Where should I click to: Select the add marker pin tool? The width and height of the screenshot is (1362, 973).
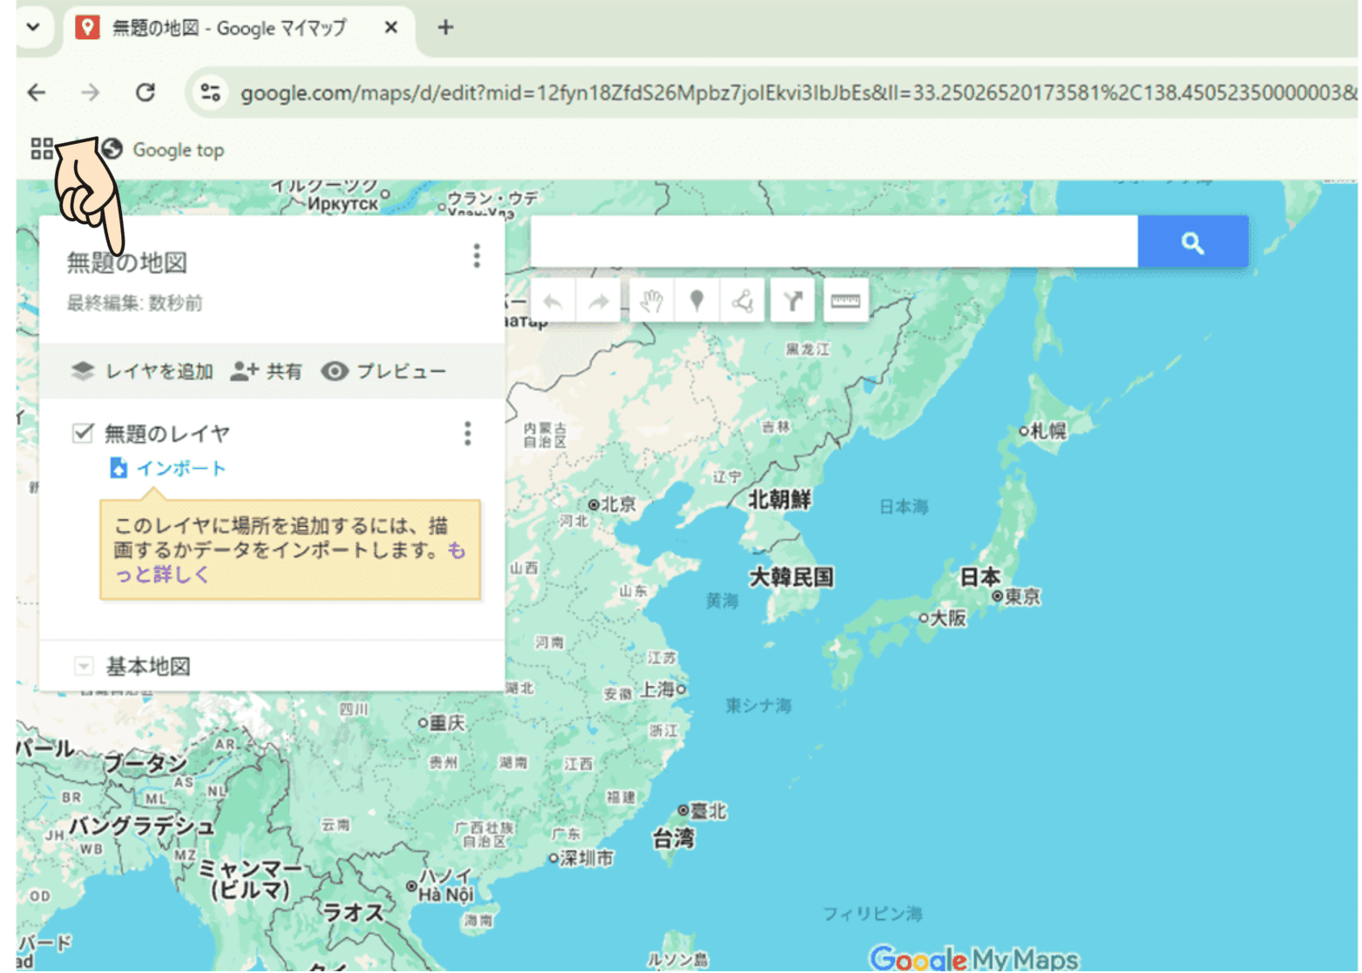click(x=696, y=302)
